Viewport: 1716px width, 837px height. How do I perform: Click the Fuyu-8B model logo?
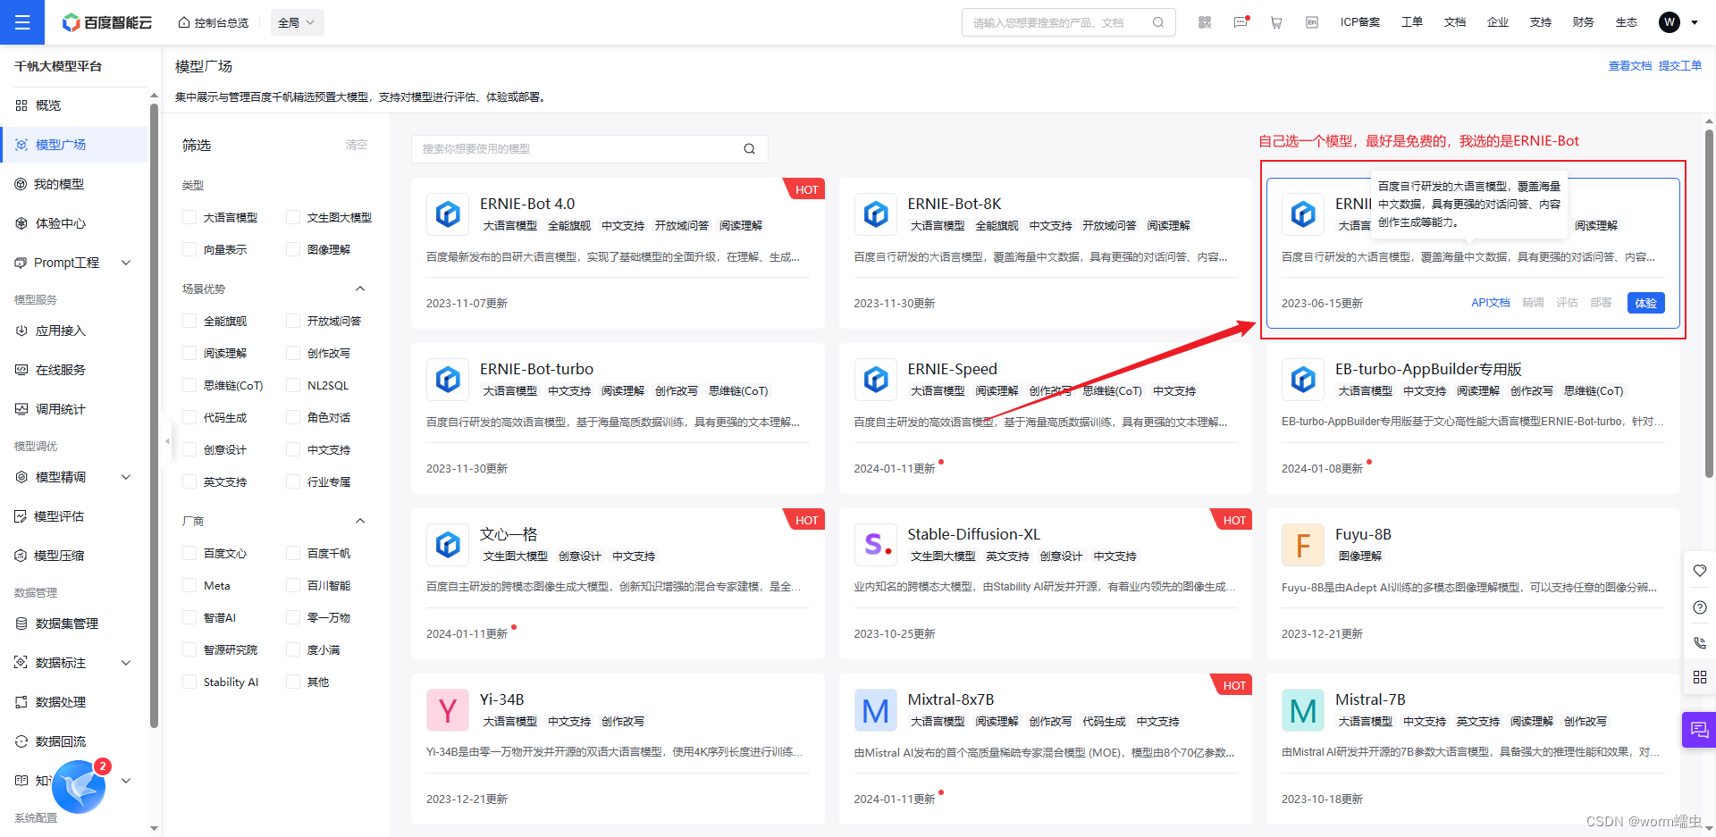click(1303, 545)
